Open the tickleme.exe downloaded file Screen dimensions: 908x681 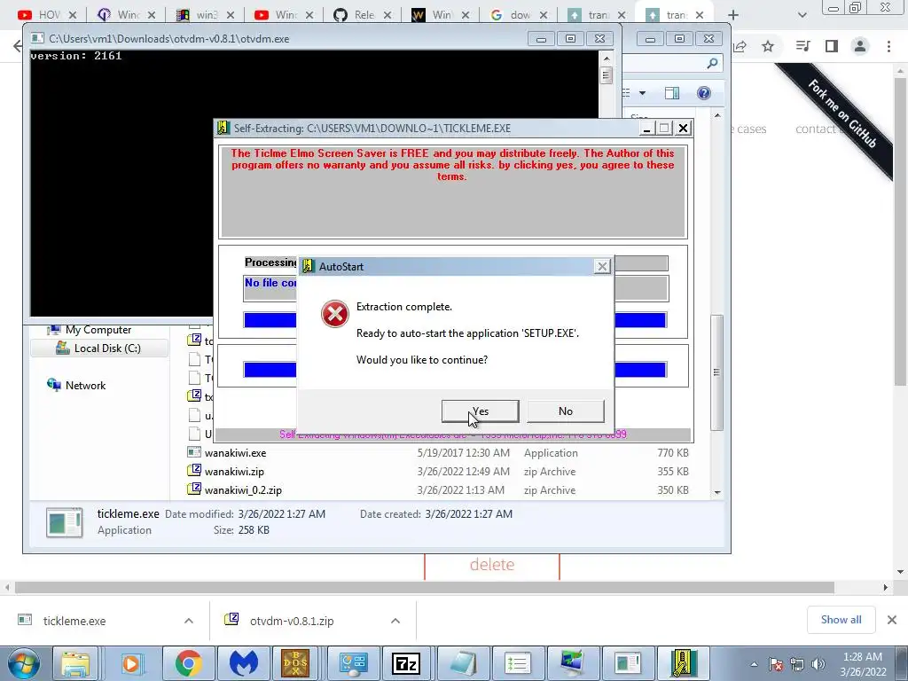74,621
